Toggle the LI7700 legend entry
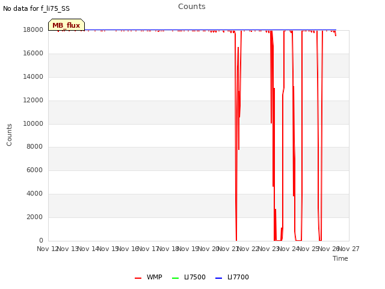The width and height of the screenshot is (385, 289). coord(232,277)
